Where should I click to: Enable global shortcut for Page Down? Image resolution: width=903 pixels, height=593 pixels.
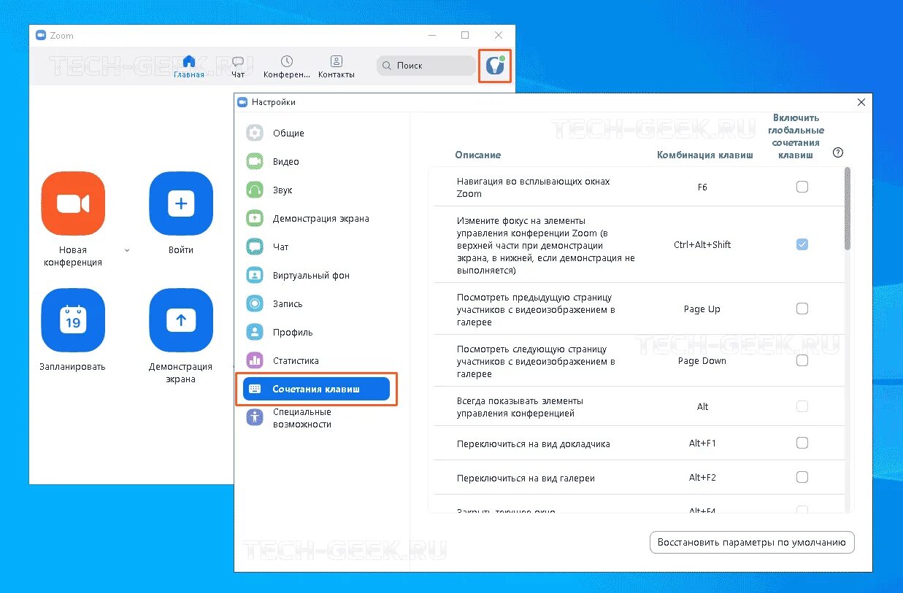click(802, 360)
